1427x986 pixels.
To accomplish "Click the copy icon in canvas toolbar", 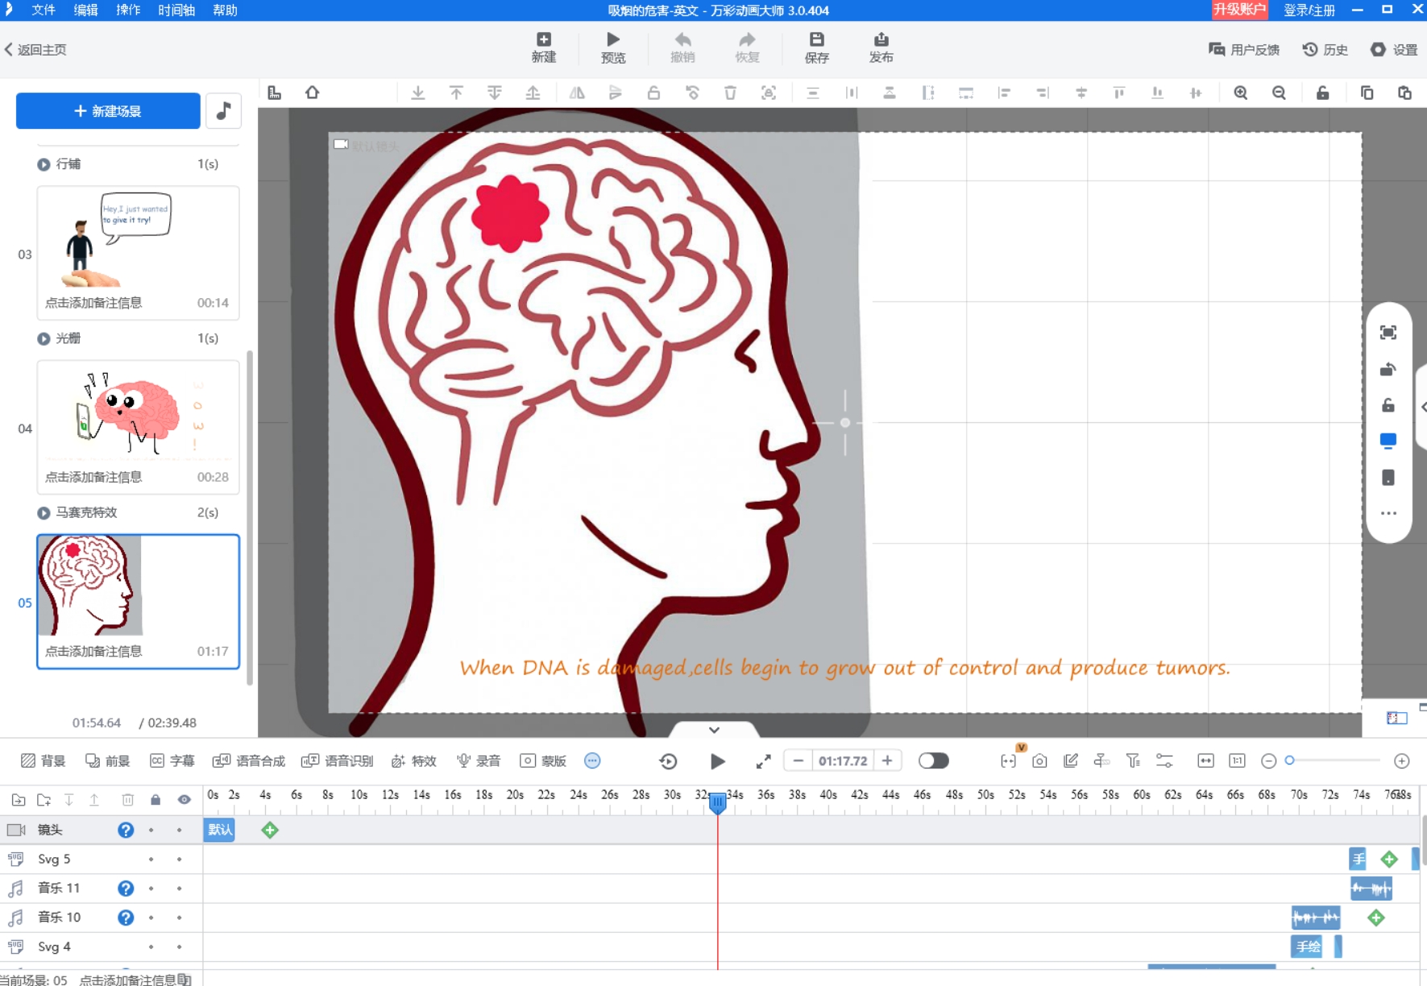I will tap(1367, 93).
